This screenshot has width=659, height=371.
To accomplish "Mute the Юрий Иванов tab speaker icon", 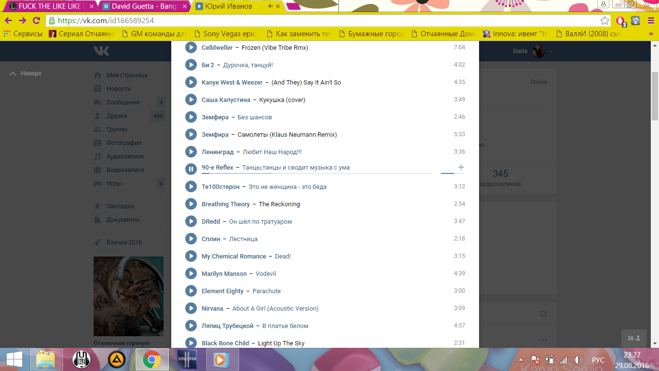I will pos(270,6).
